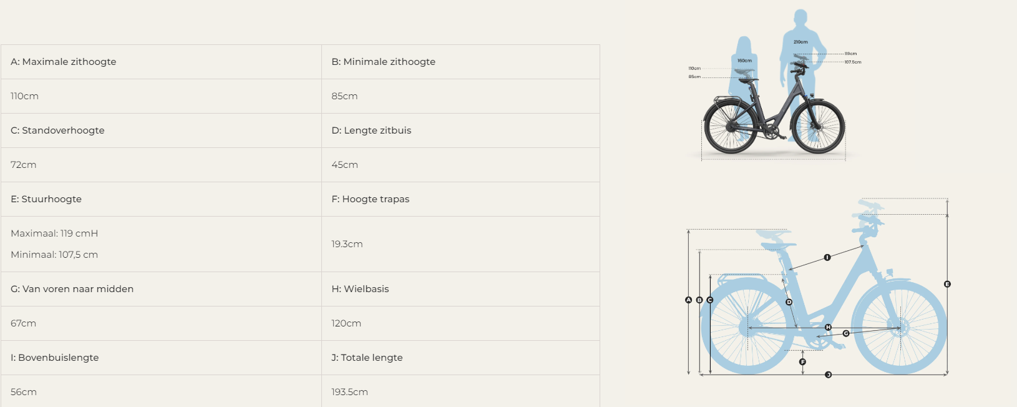Select the circled G marker near the crank
The height and width of the screenshot is (407, 1017).
[x=846, y=333]
